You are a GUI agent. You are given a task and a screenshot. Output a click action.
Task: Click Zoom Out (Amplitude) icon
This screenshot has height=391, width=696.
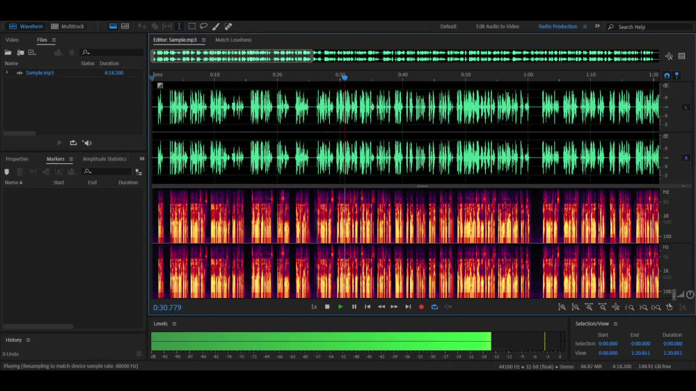576,307
